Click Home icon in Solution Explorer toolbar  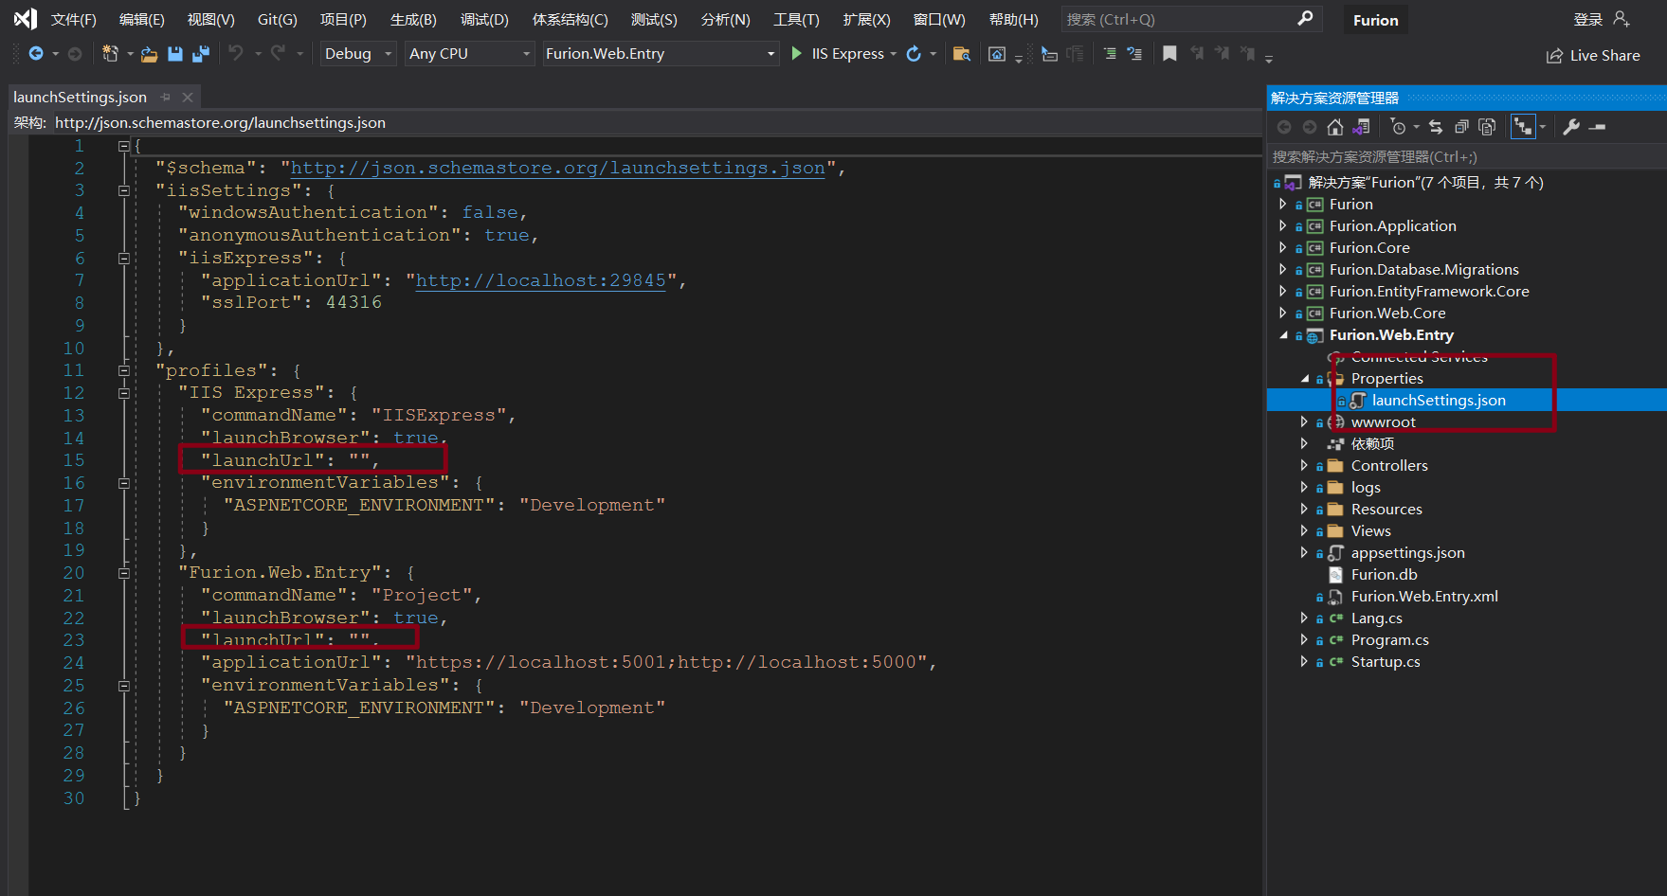[1335, 127]
